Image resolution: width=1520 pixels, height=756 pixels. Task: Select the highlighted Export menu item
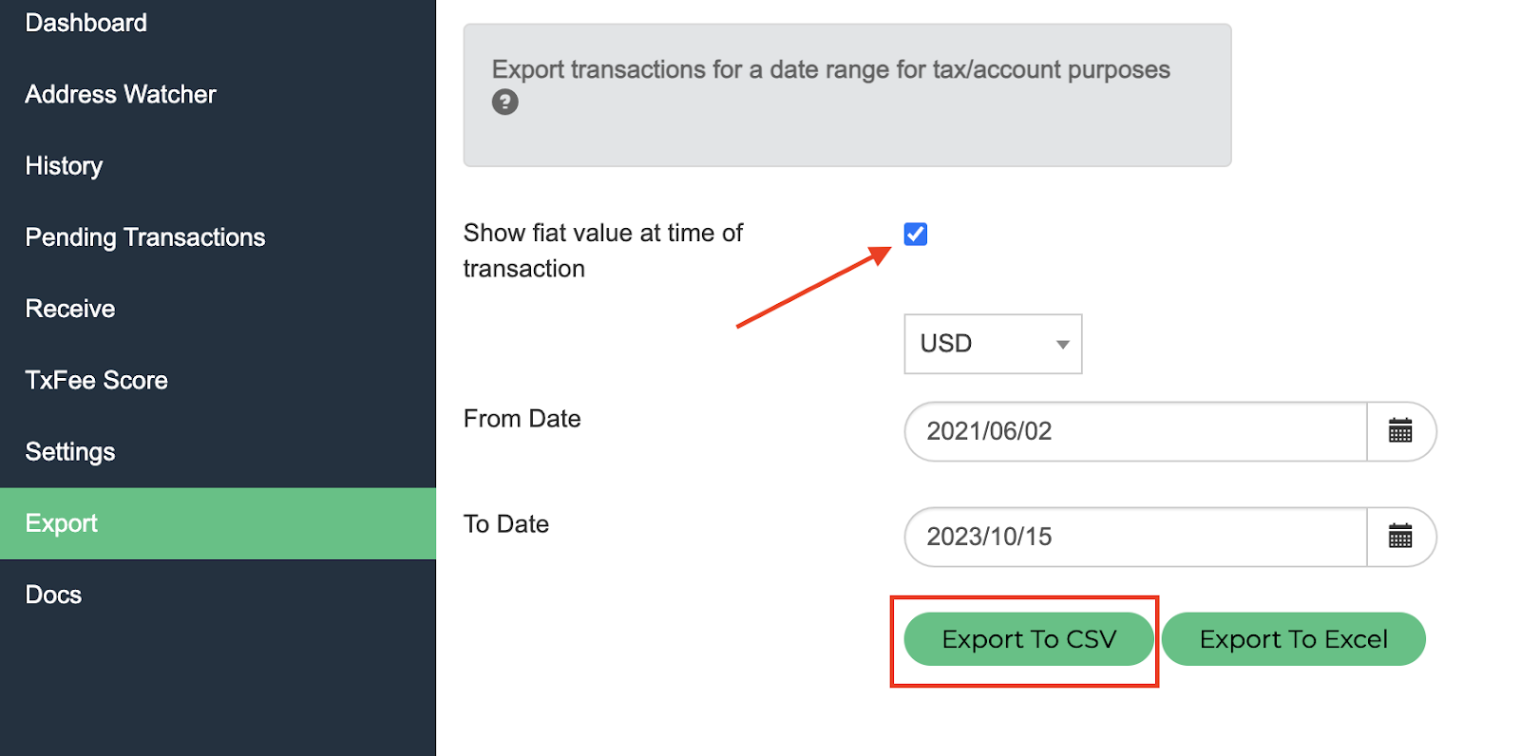coord(62,523)
